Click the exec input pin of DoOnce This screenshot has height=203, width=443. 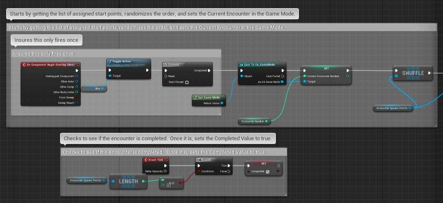point(166,71)
